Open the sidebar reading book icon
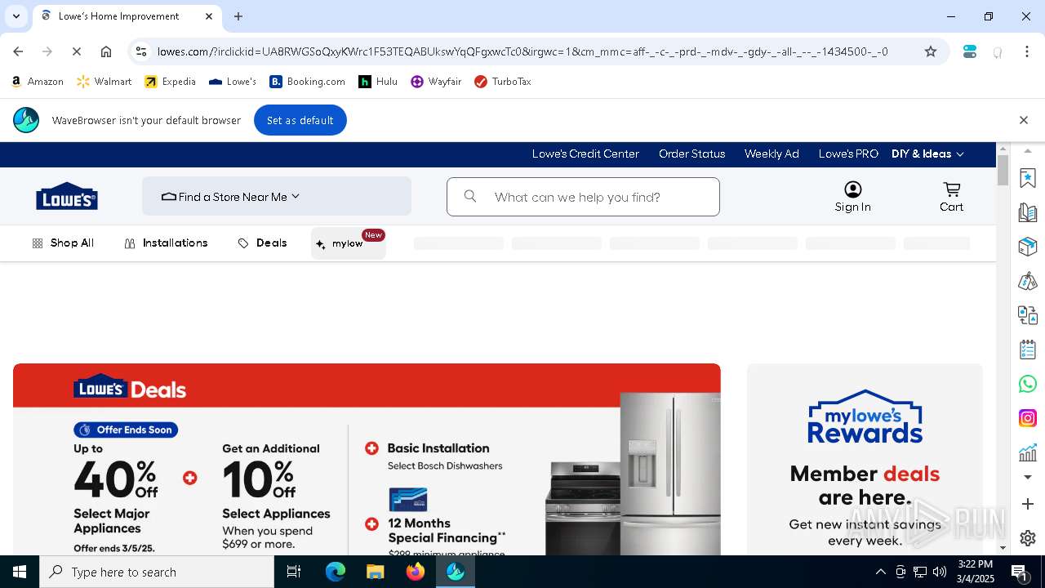The image size is (1045, 588). click(1028, 212)
